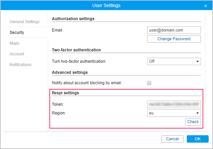Focus the flespi Token field

pyautogui.click(x=174, y=105)
